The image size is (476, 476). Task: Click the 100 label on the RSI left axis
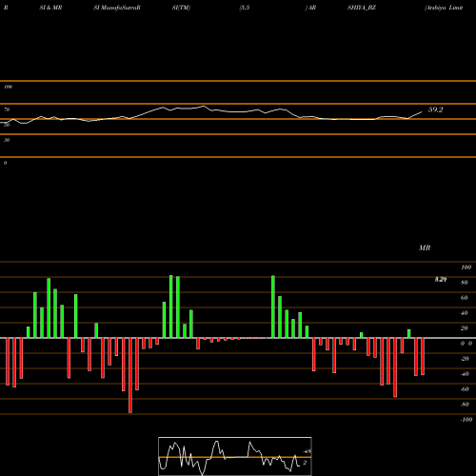click(x=8, y=87)
